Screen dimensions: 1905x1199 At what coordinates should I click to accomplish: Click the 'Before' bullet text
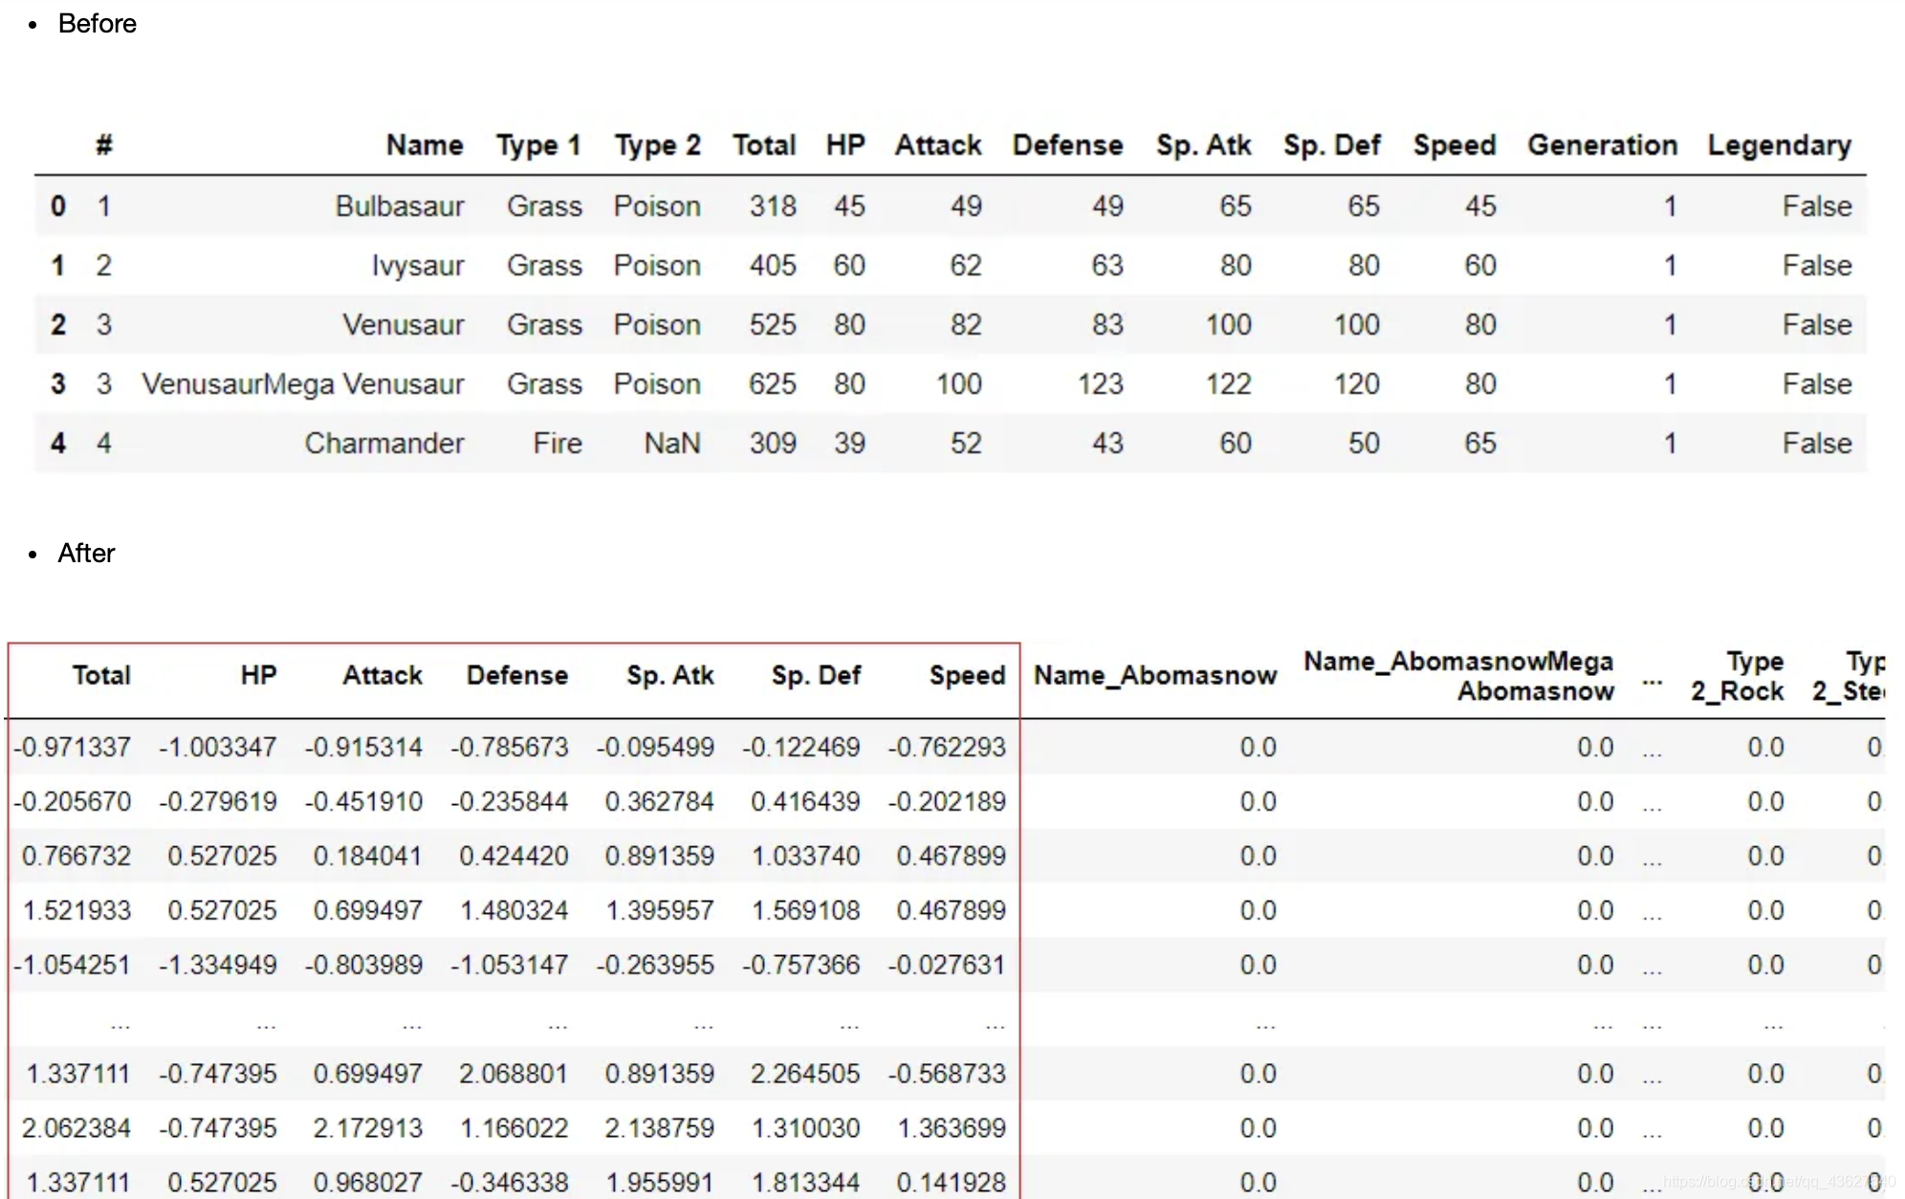[97, 23]
